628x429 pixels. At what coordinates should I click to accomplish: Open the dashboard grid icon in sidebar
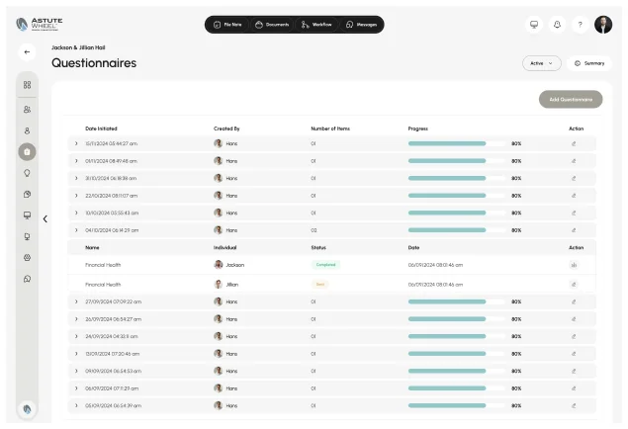tap(27, 85)
